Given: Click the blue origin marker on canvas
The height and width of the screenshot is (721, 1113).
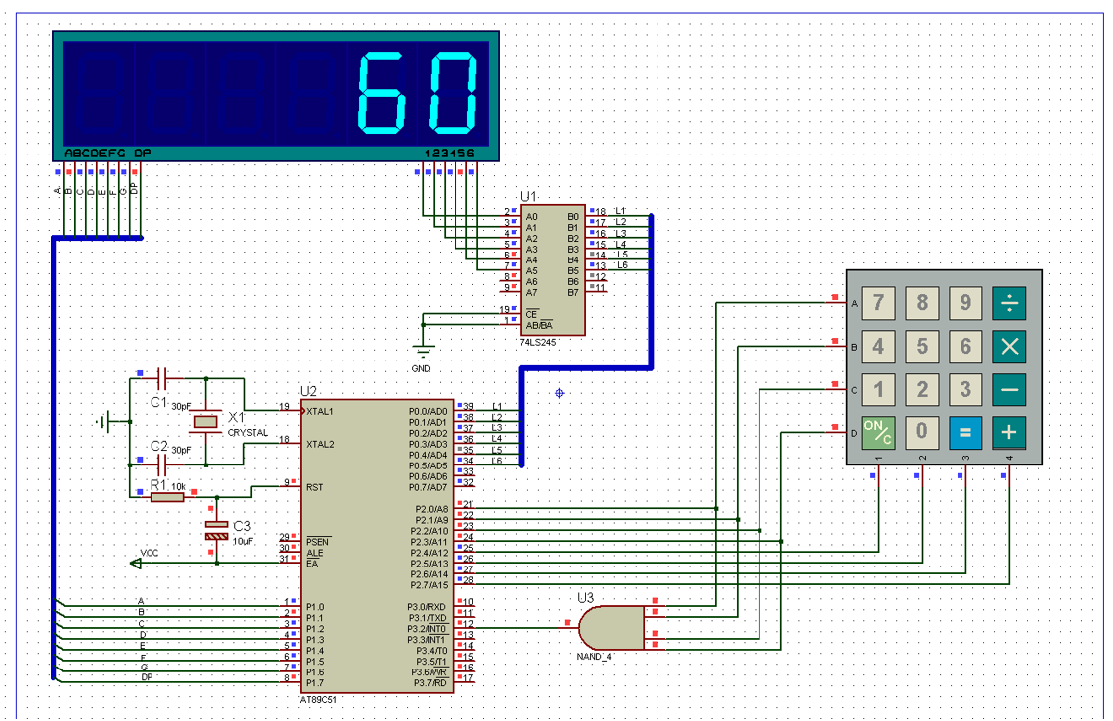Looking at the screenshot, I should [x=559, y=393].
